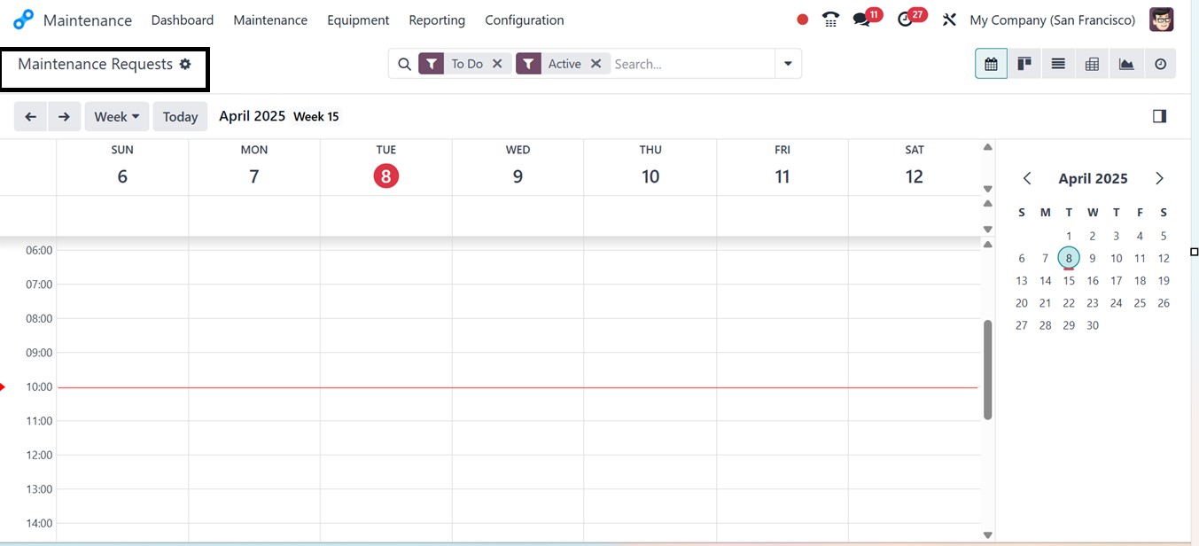
Task: Switch to the kanban view
Action: pyautogui.click(x=1024, y=64)
